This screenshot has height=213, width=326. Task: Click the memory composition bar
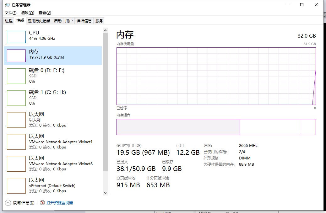click(x=216, y=127)
